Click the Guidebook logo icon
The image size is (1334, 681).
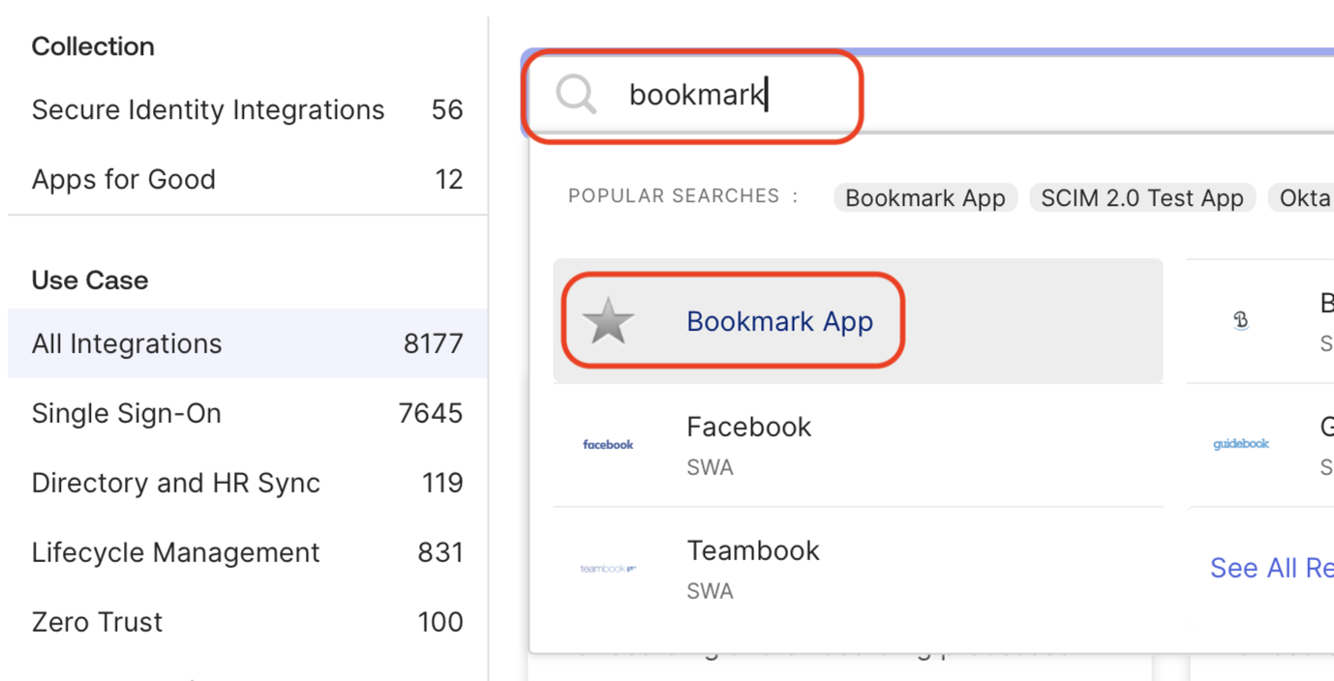click(1241, 444)
